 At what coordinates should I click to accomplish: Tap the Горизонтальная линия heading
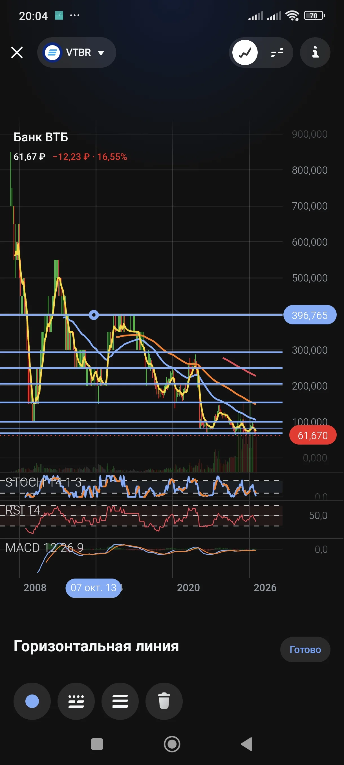pos(96,646)
